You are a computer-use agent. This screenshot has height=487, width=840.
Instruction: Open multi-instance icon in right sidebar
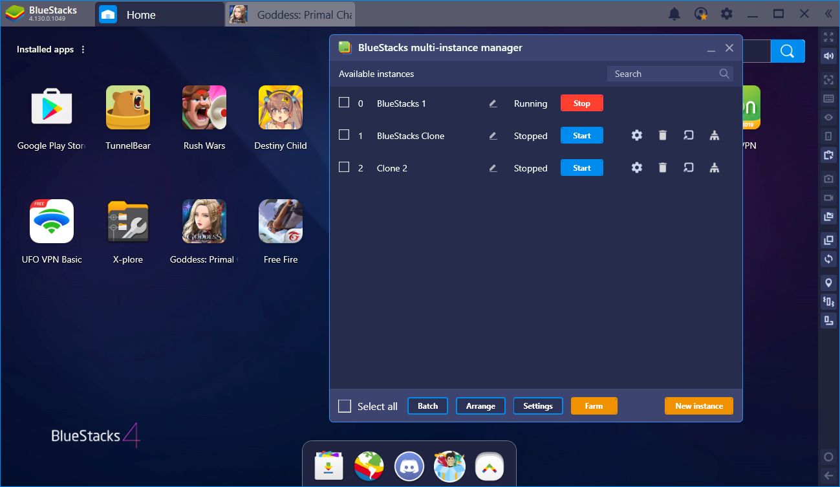click(828, 241)
